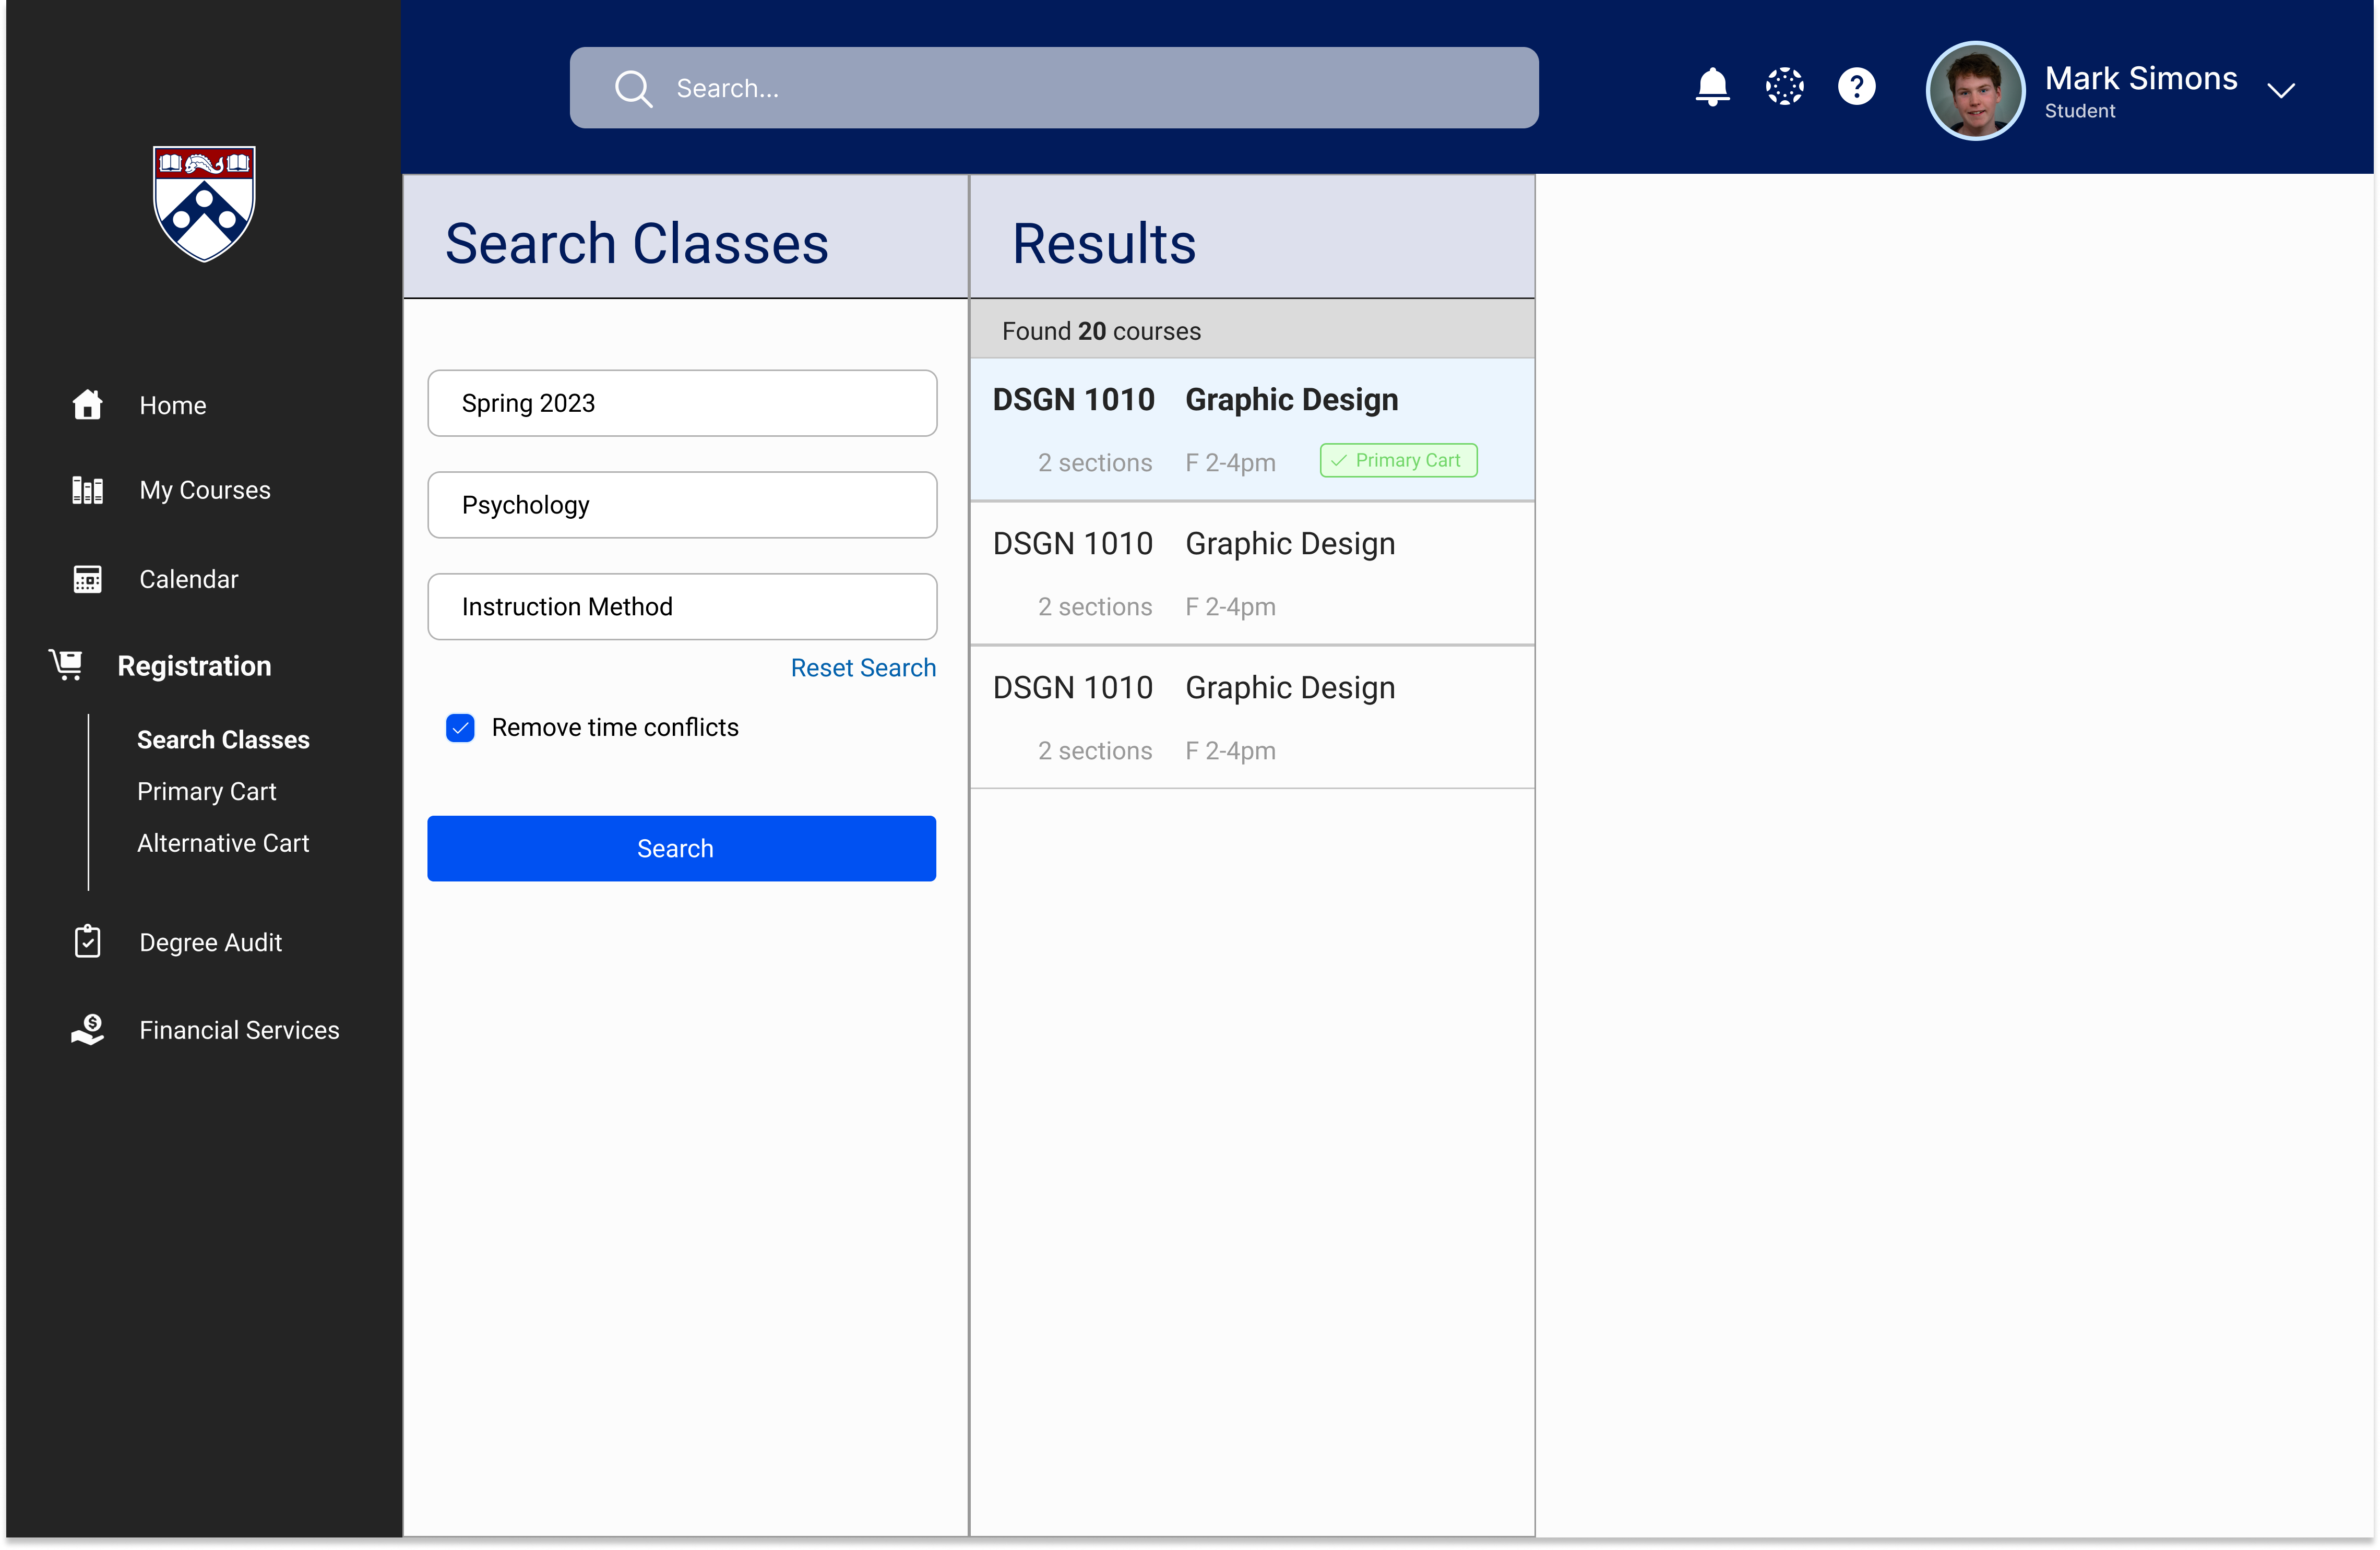Go to Home in sidebar
The width and height of the screenshot is (2380, 1550).
172,405
